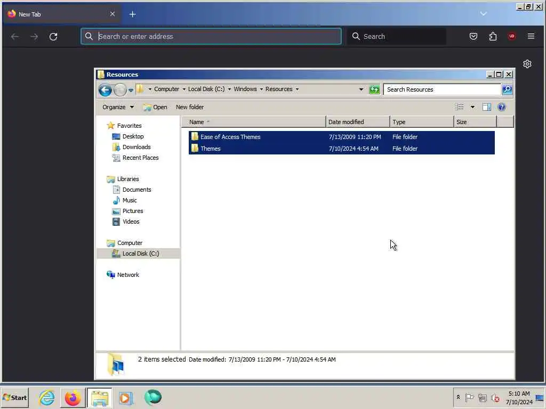
Task: Open the Start menu
Action: pyautogui.click(x=14, y=397)
